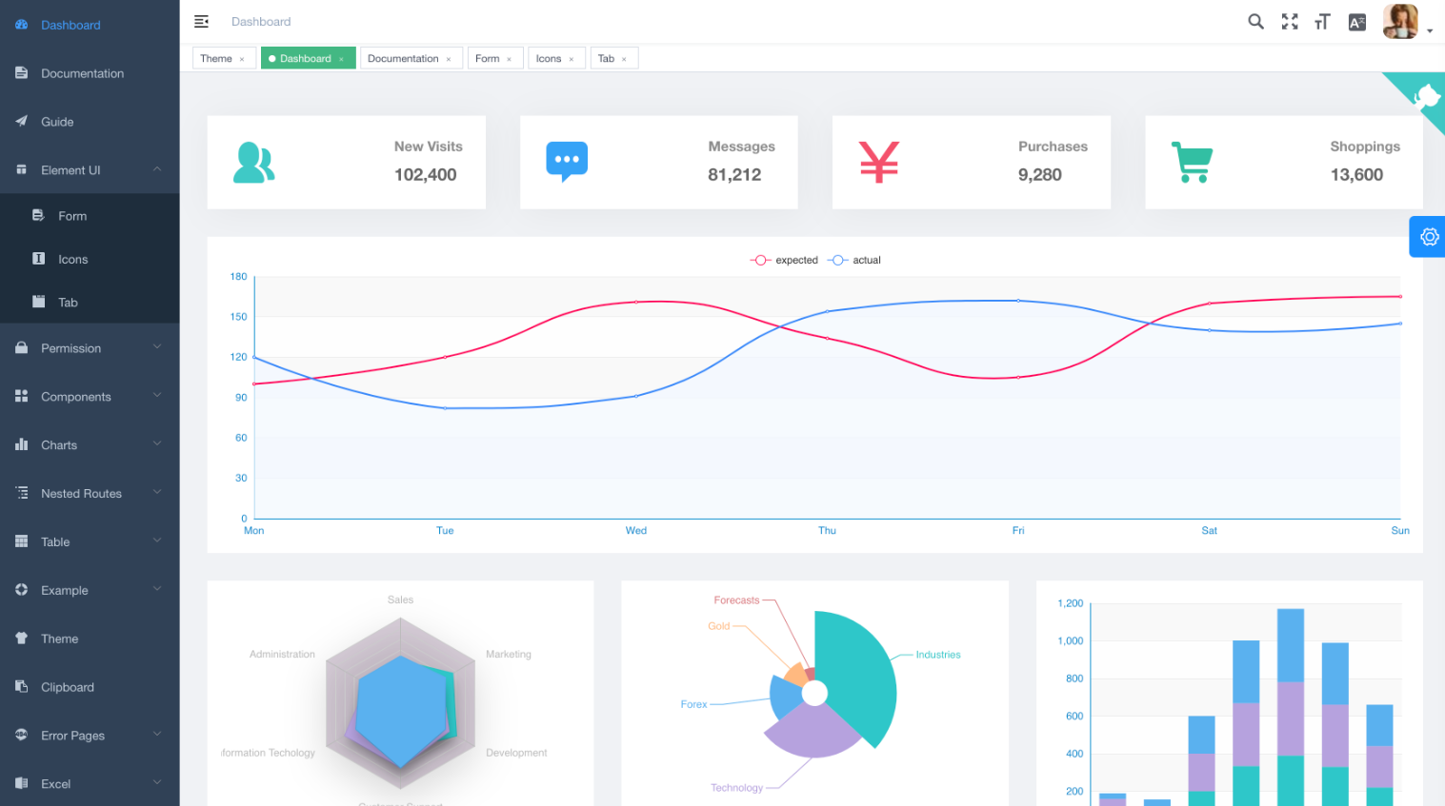Open Clipboard in the sidebar
This screenshot has width=1445, height=806.
[90, 687]
